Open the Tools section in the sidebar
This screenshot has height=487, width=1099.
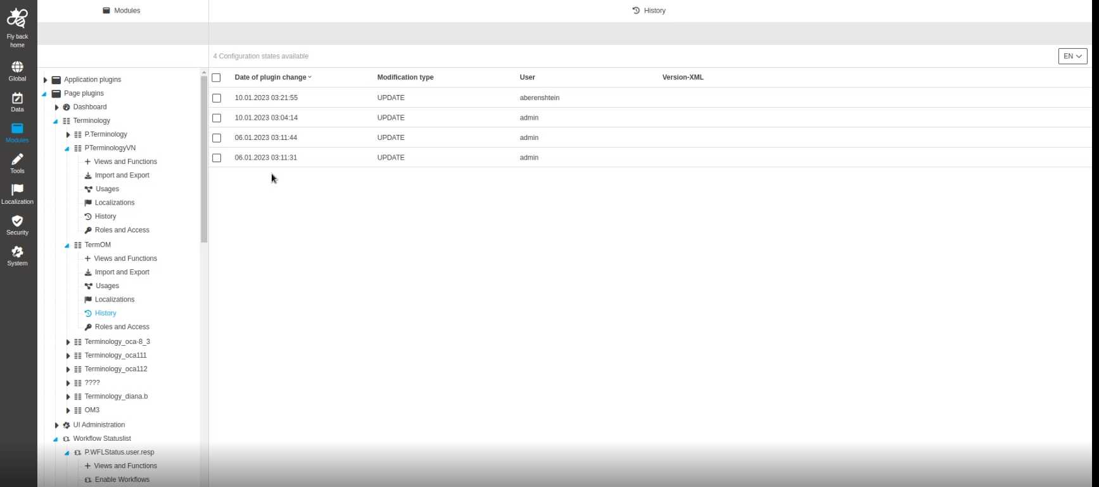coord(17,163)
